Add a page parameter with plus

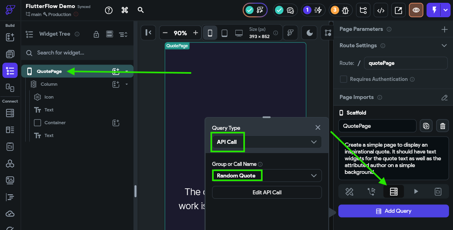(x=444, y=29)
